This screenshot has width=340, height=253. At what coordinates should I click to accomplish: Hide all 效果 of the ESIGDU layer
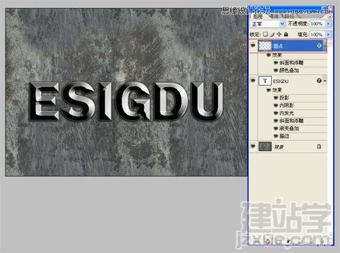coord(269,90)
